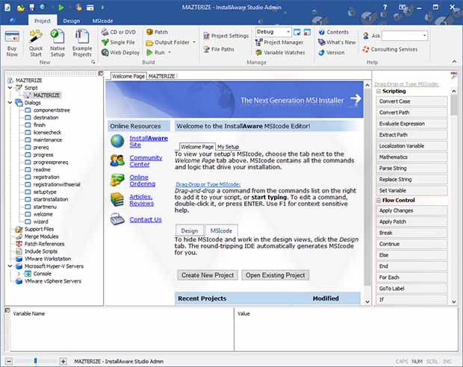Zoom in with the plus button
Image resolution: width=463 pixels, height=367 pixels.
tap(63, 361)
